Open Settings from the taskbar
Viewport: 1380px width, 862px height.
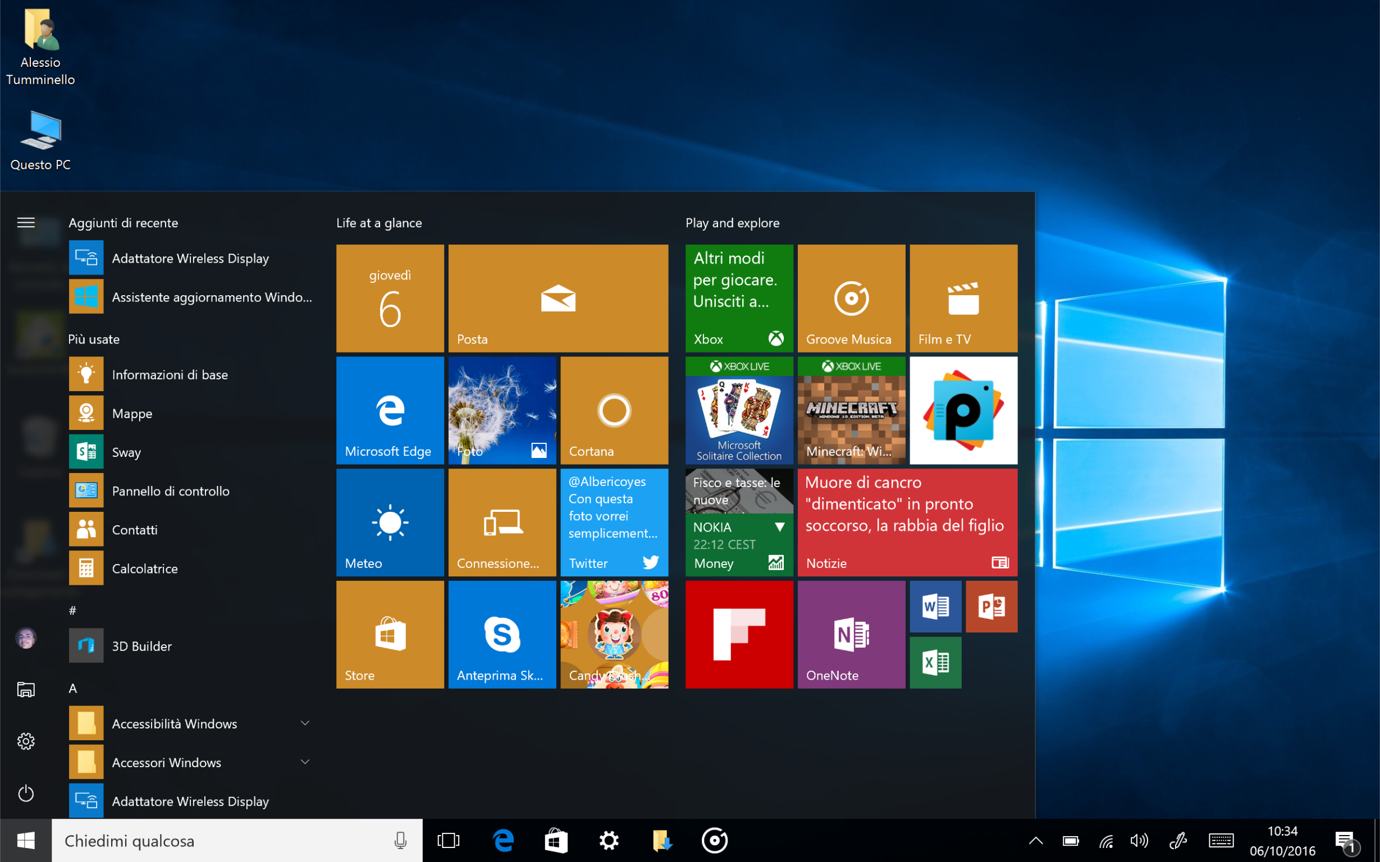[609, 841]
